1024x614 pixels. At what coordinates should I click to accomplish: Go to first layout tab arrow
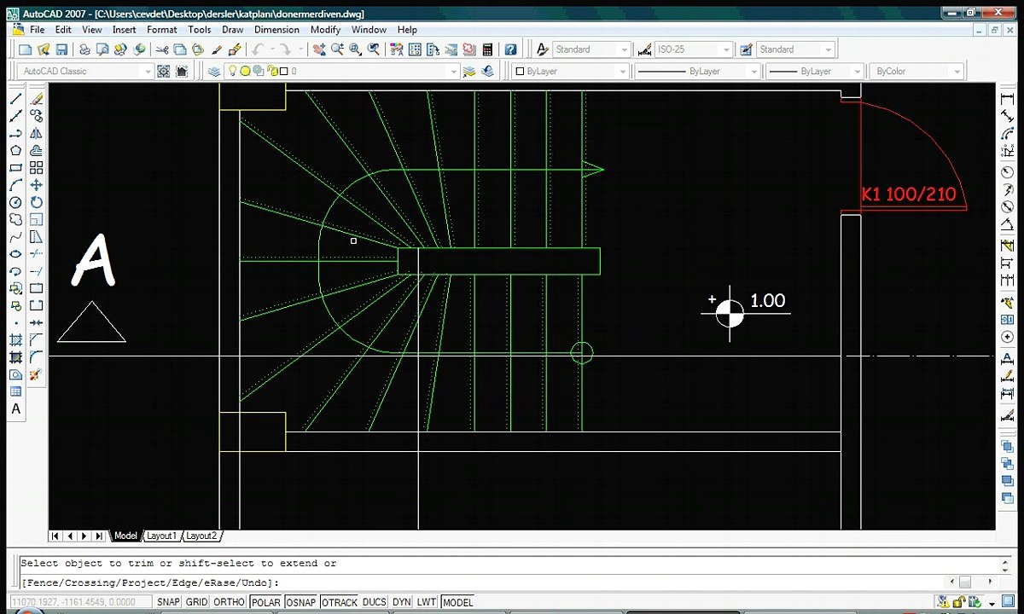55,536
